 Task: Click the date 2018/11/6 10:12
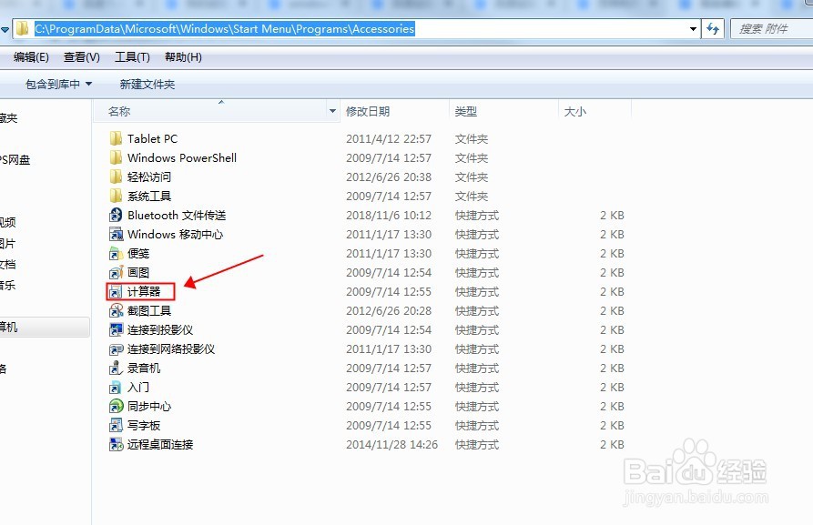pos(389,215)
